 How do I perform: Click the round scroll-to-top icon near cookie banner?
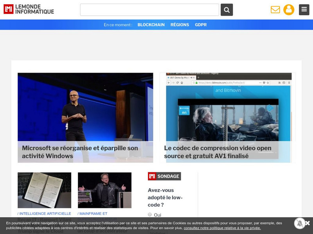[x=299, y=223]
